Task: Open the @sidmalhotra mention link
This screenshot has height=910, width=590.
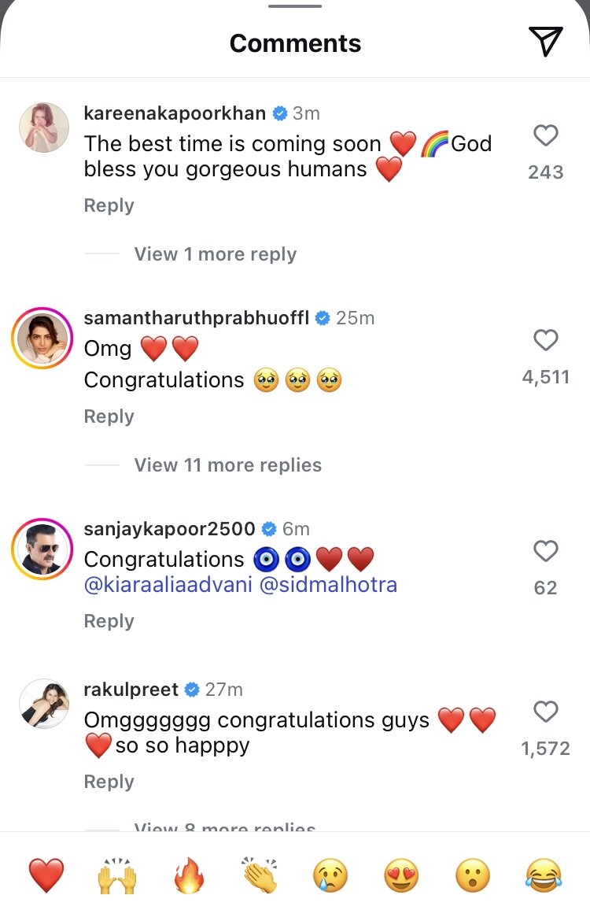Action: click(327, 585)
